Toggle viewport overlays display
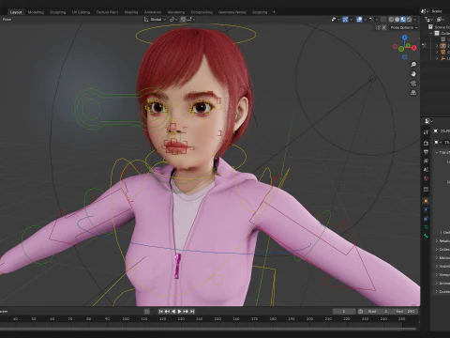450x338 pixels. pyautogui.click(x=359, y=20)
